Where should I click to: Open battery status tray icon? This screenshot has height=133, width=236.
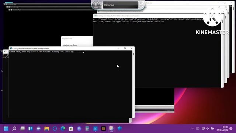pos(212,129)
